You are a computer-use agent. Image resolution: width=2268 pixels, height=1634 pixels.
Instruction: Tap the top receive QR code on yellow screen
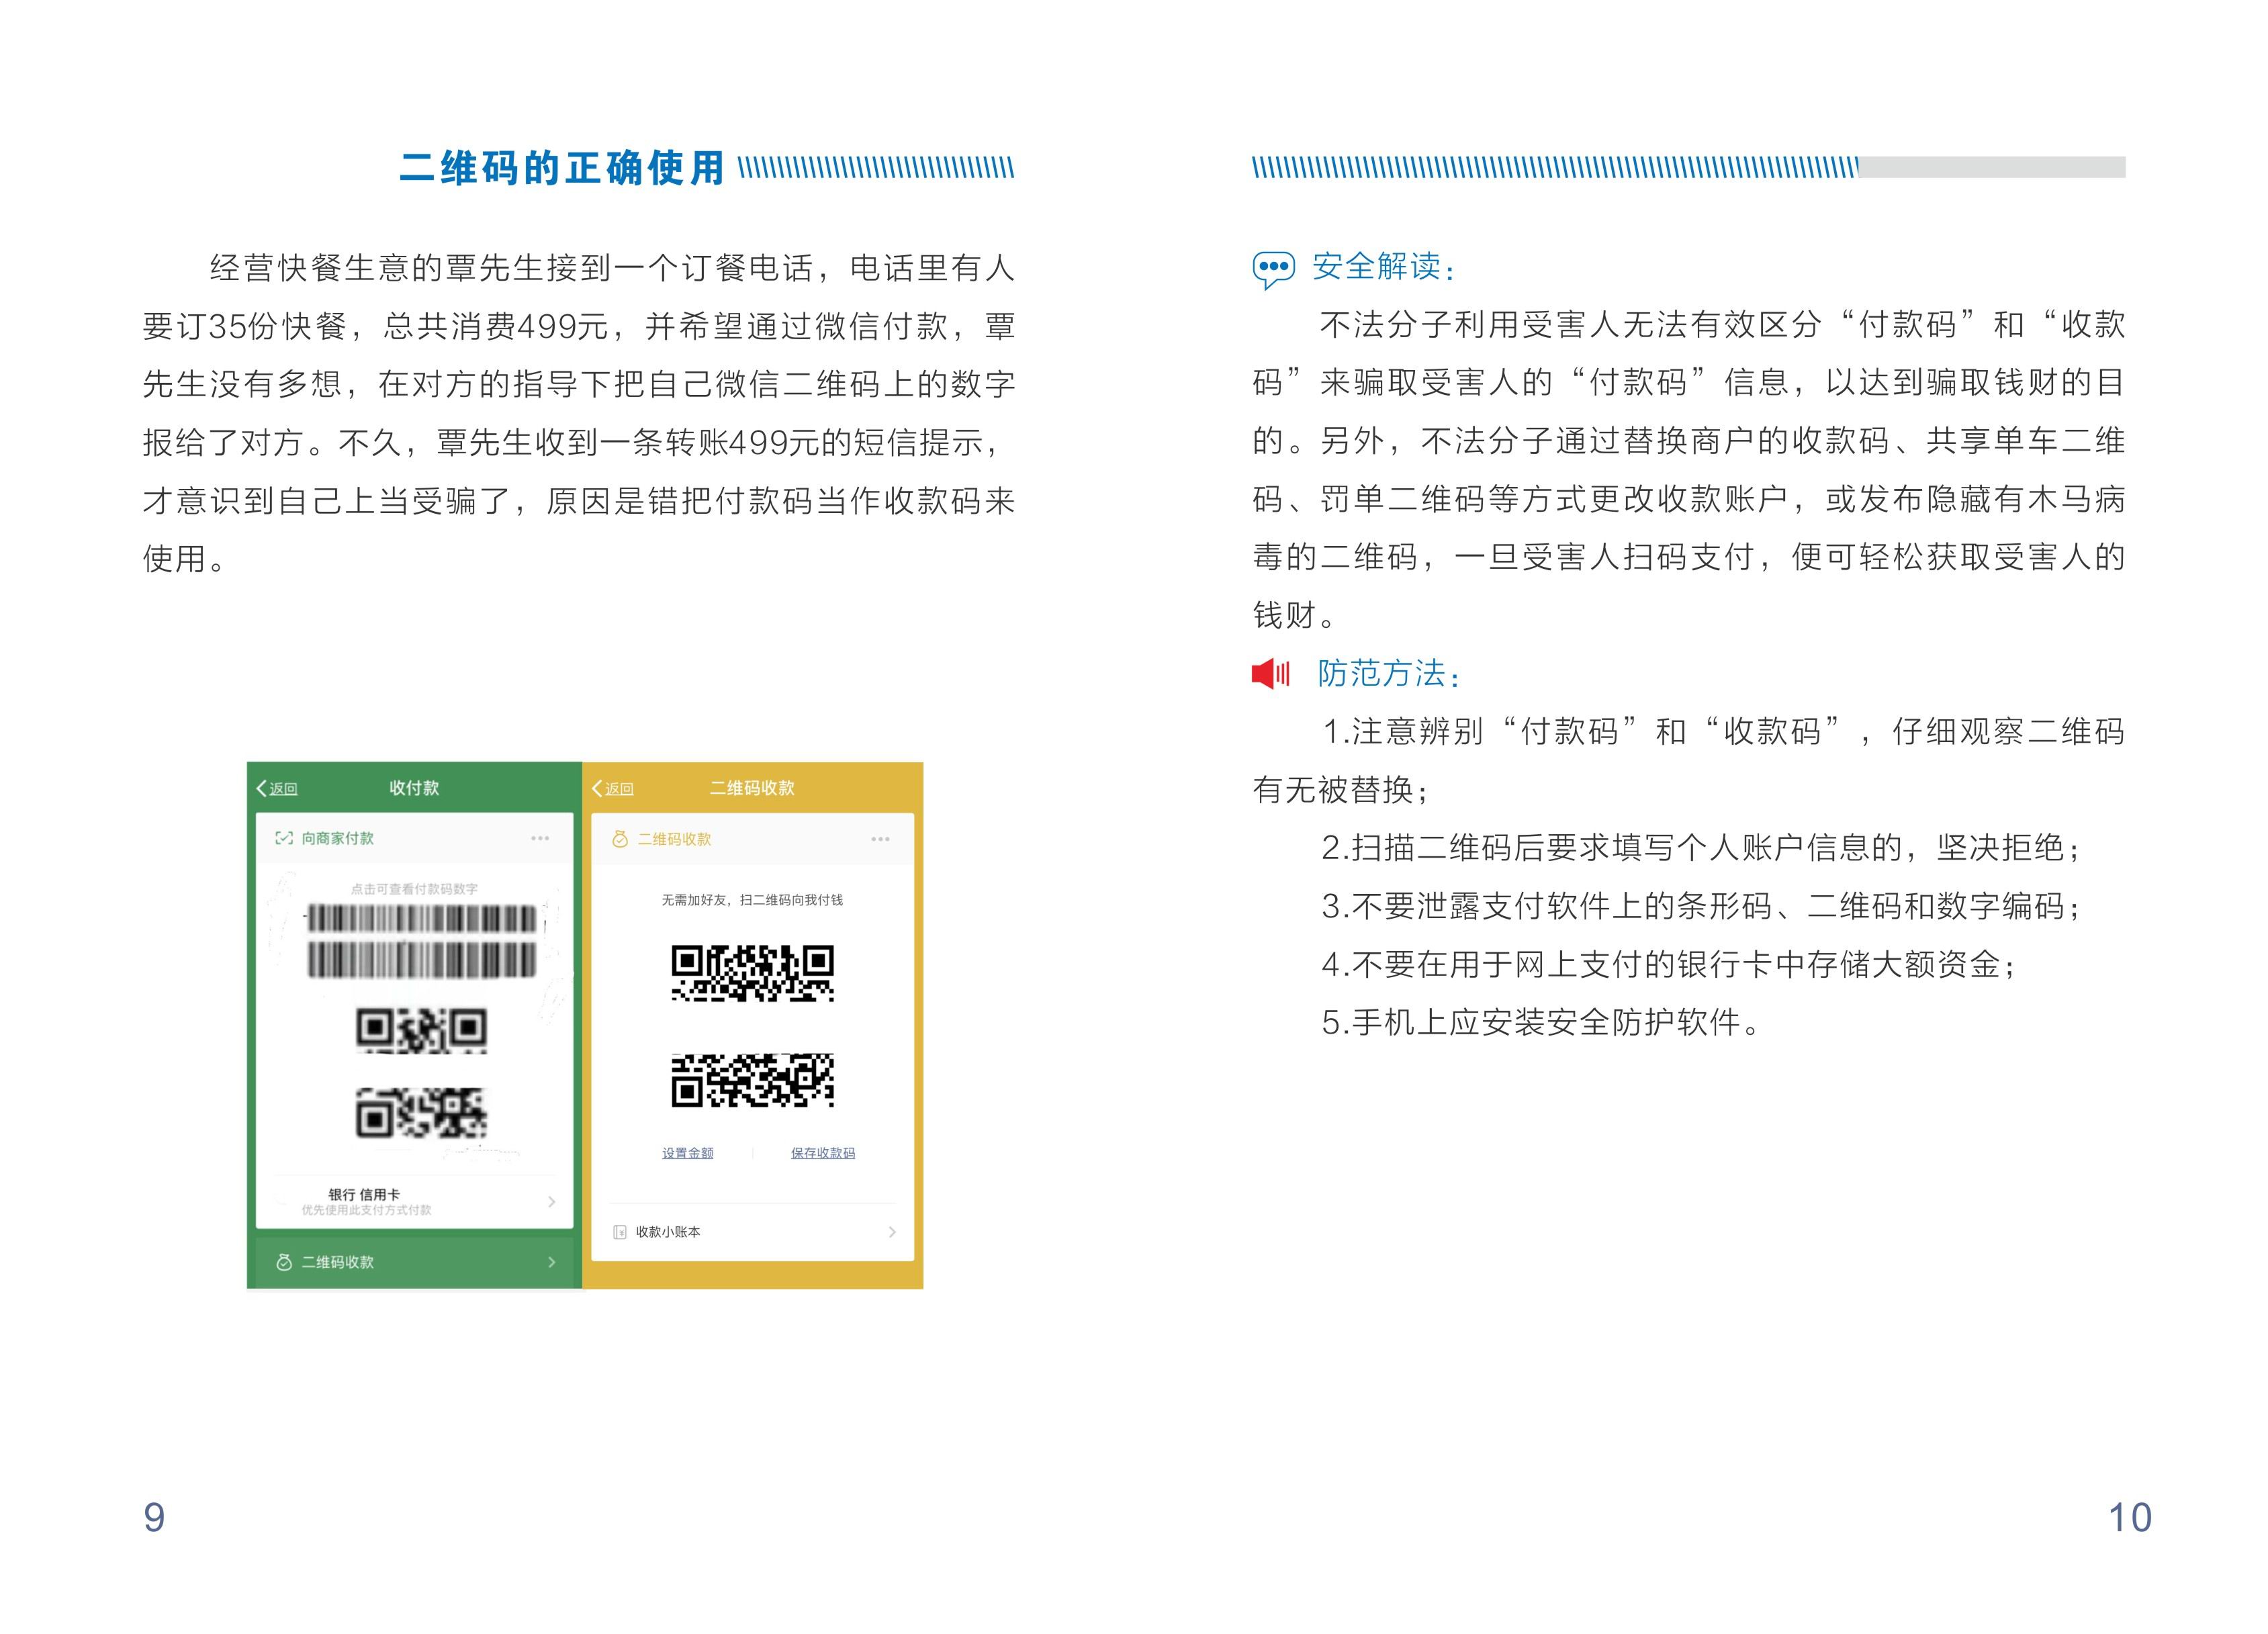pyautogui.click(x=752, y=973)
